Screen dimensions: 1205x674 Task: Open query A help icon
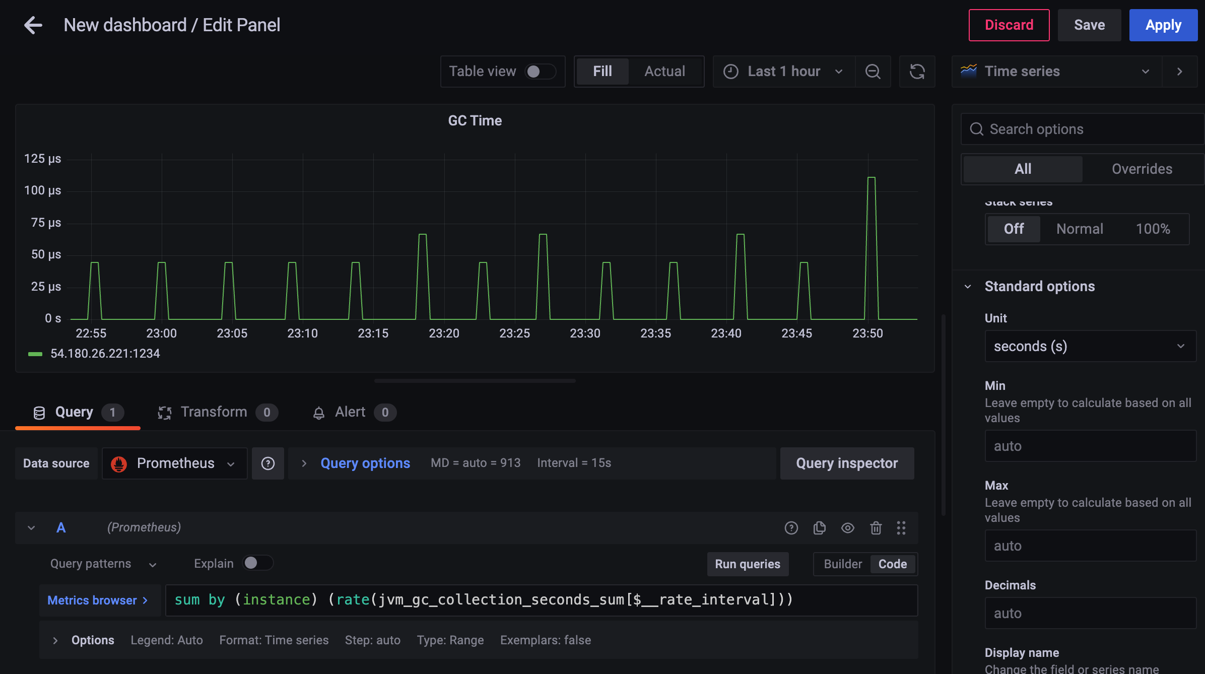click(x=791, y=528)
